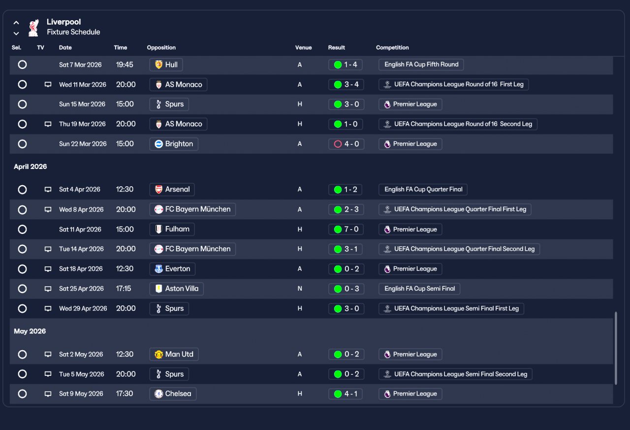The height and width of the screenshot is (430, 630).
Task: Click the TV icon on the Arsenal row
Action: 48,190
